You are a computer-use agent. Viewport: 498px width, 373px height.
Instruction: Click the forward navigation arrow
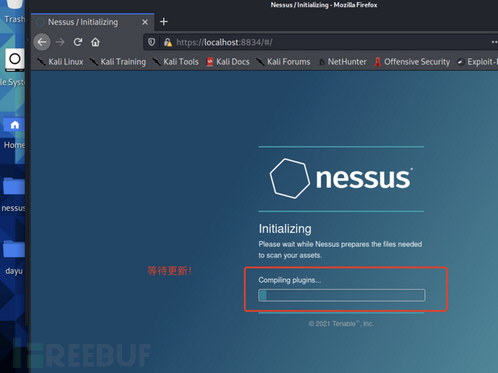[x=60, y=42]
